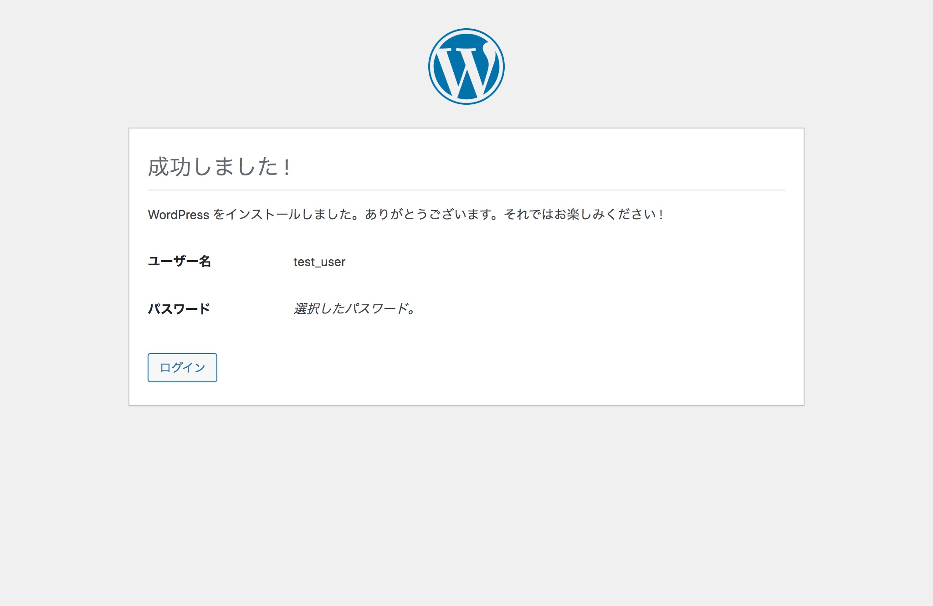
Task: Click the test_user username value
Action: click(319, 262)
